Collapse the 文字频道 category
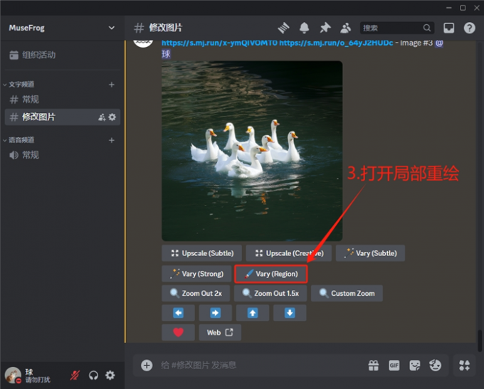This screenshot has height=389, width=484. [19, 85]
